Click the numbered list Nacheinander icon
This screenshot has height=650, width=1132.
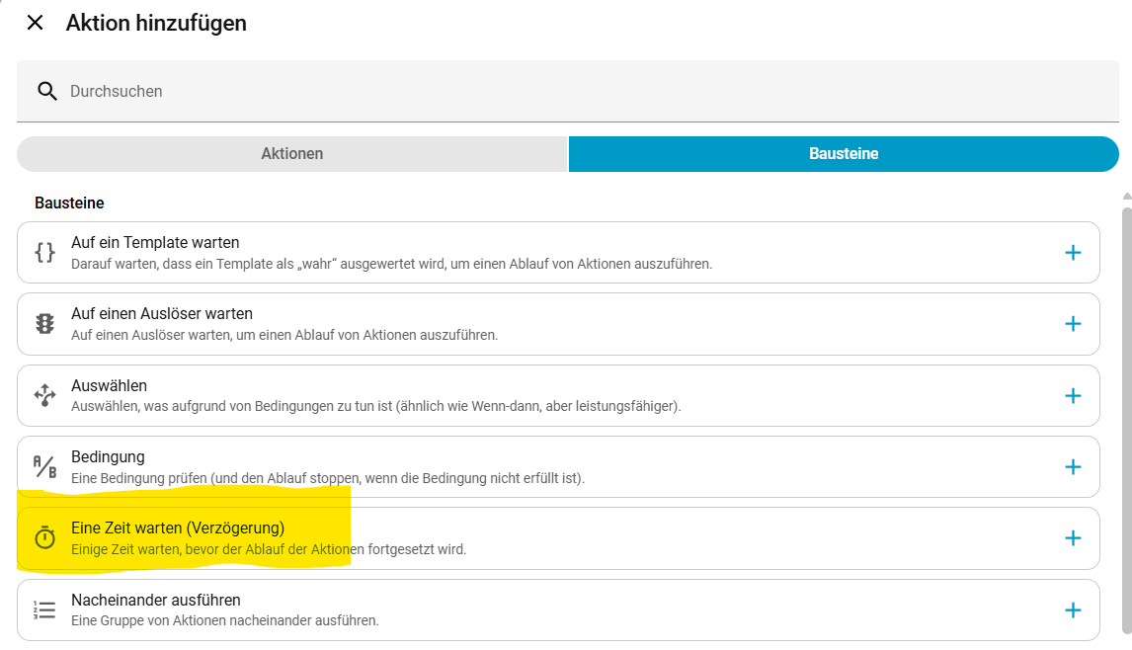point(44,609)
